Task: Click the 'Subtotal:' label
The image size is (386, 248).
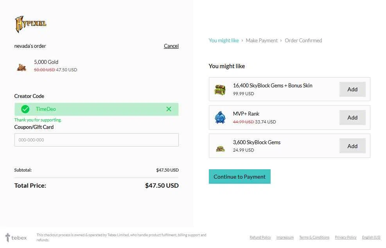Action: click(23, 170)
